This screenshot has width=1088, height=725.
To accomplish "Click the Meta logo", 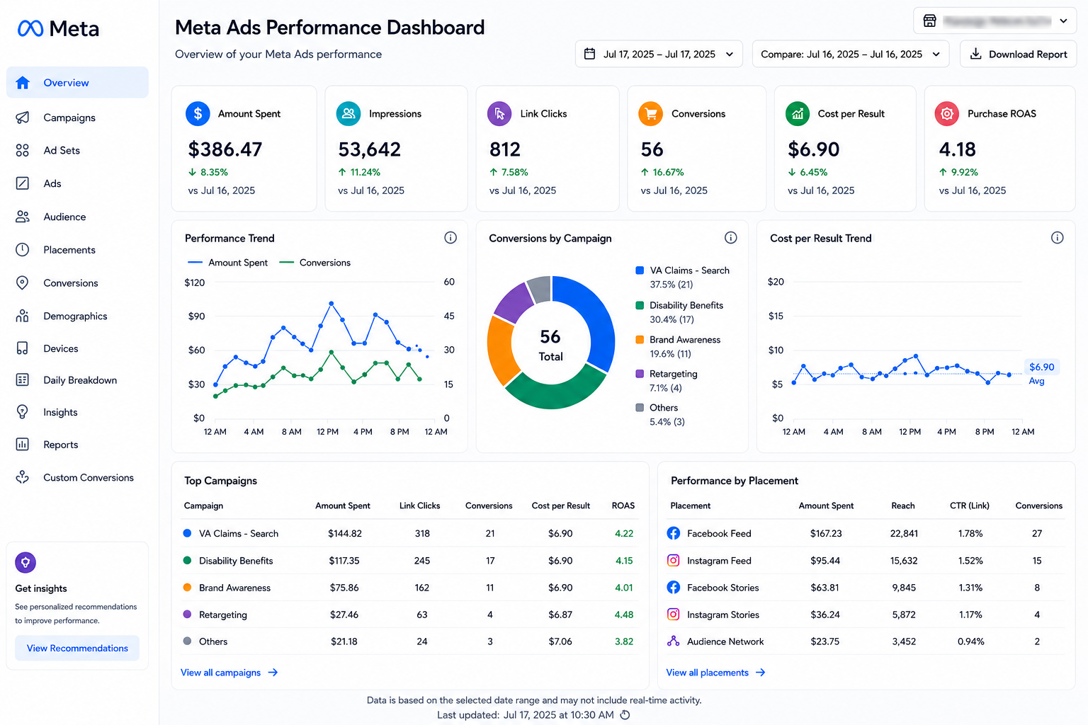I will [x=58, y=28].
